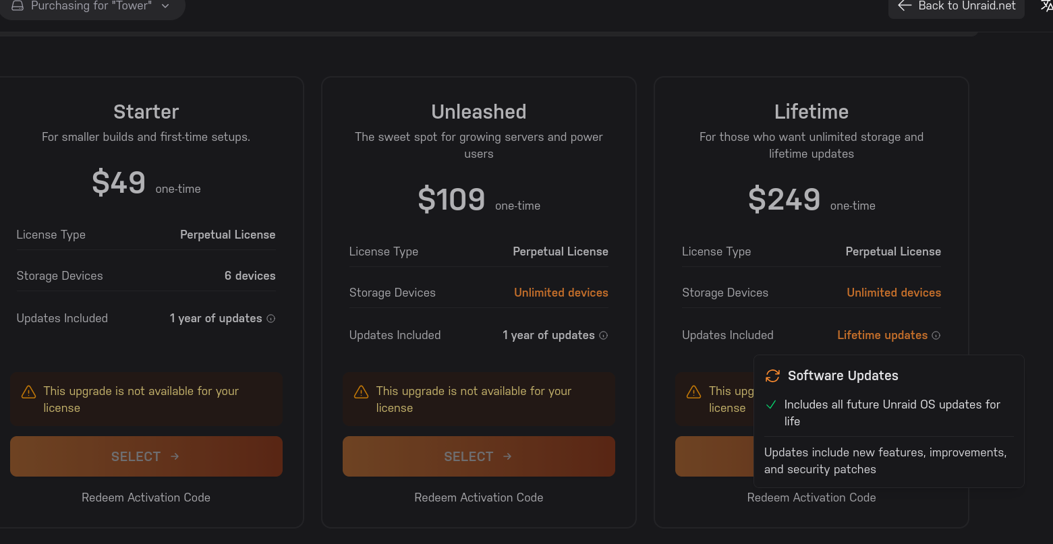Click the info icon next to Unleashed's 1 year of updates
The width and height of the screenshot is (1053, 544).
[x=604, y=336]
